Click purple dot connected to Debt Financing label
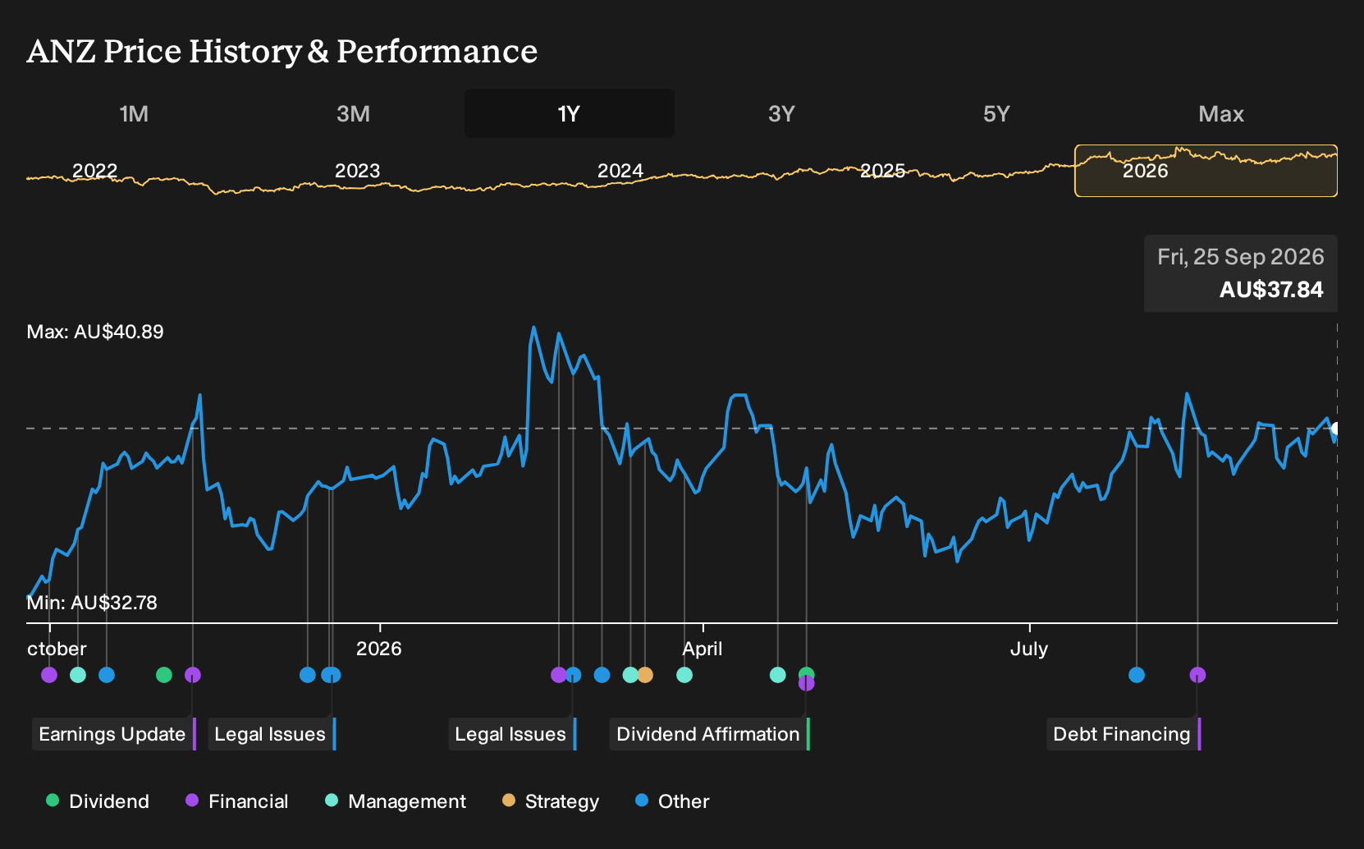 tap(1198, 675)
